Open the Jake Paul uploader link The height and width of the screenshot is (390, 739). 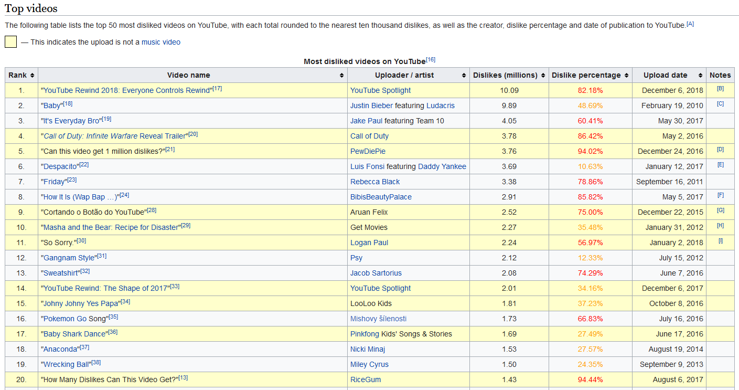(x=366, y=121)
